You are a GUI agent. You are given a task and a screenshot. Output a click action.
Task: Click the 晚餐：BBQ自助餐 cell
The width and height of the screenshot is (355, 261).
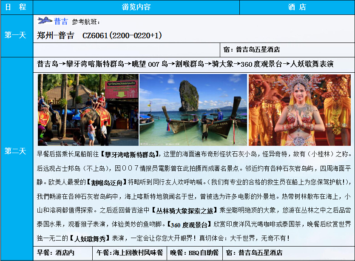coord(194,252)
